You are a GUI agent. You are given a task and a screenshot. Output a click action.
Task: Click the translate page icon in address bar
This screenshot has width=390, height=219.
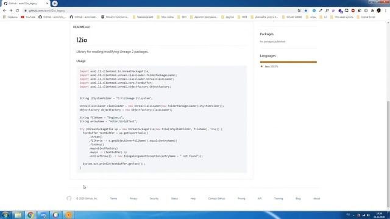299,11
